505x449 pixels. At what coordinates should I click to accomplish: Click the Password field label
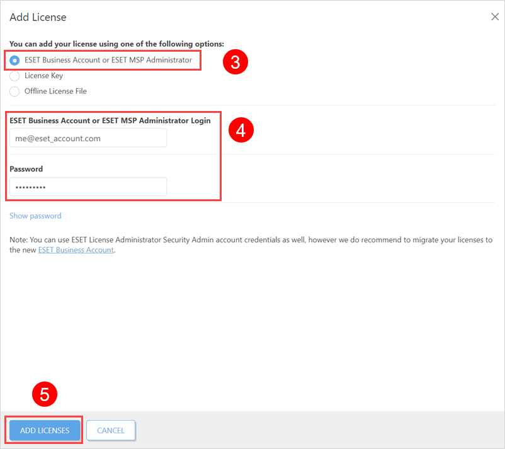pos(26,169)
